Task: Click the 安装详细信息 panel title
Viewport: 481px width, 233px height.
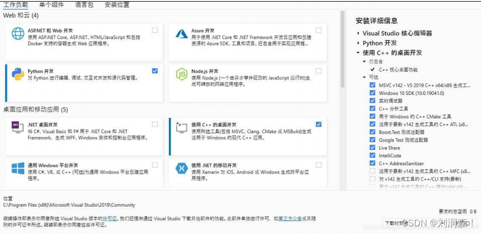Action: 376,21
